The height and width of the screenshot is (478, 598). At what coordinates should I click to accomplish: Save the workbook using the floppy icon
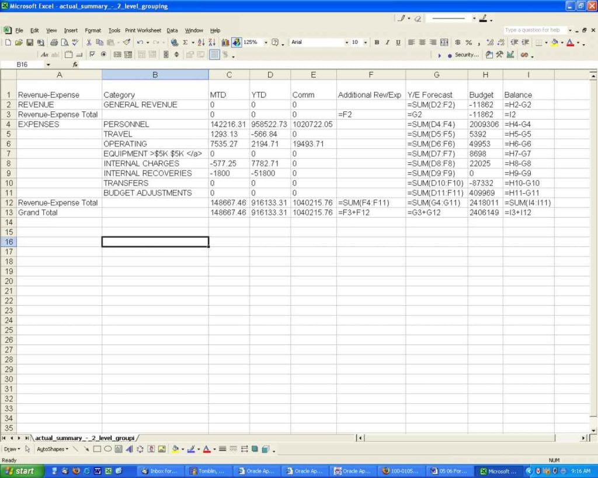tap(29, 43)
